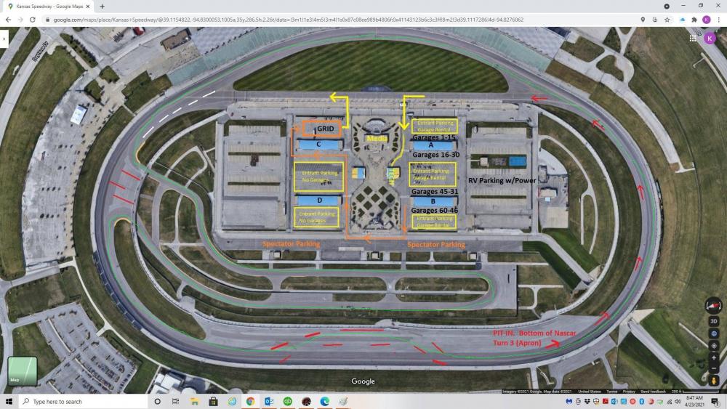
Task: Click the taskbar clock showing 8:47 AM
Action: click(694, 401)
